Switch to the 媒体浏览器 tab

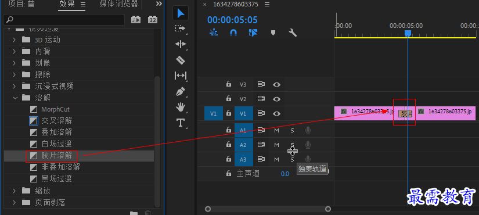point(119,4)
